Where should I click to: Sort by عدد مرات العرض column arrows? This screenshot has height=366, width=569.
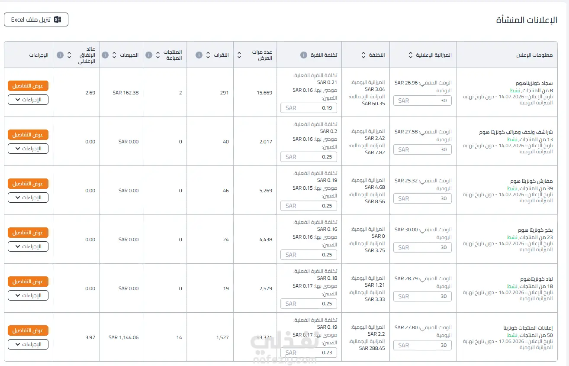239,55
